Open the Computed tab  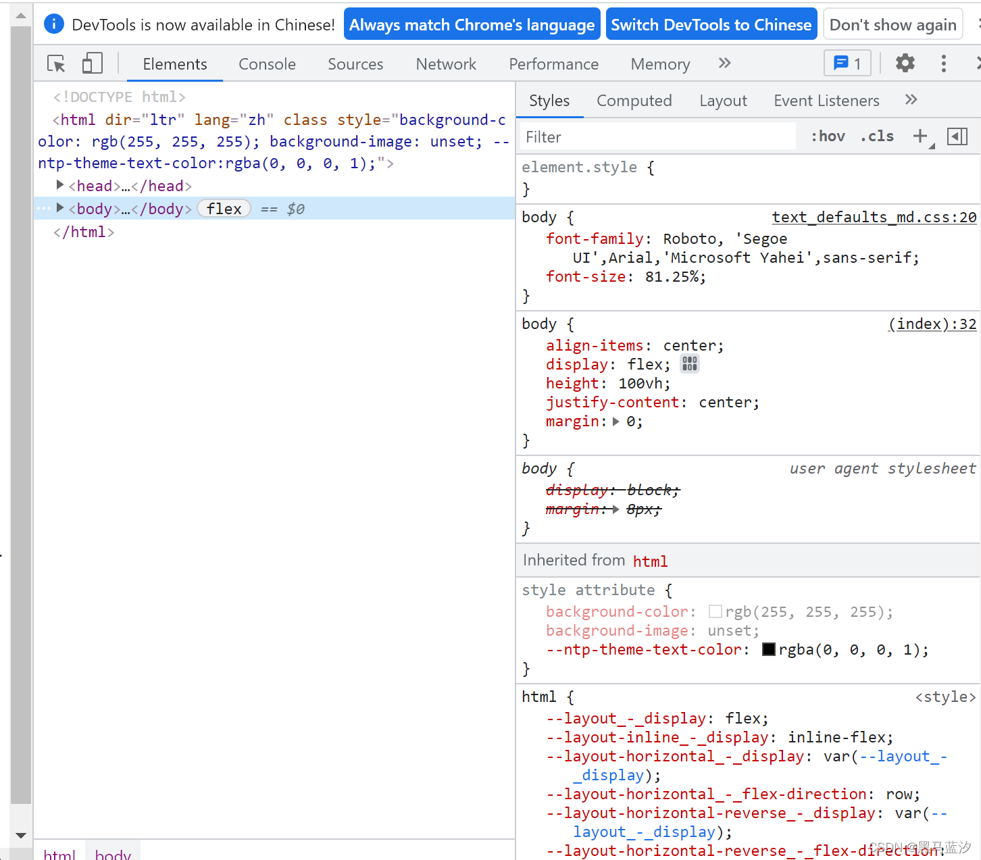point(634,101)
